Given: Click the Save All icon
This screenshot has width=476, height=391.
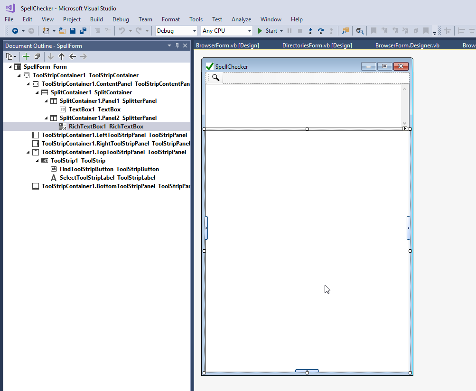Looking at the screenshot, I should [x=83, y=31].
